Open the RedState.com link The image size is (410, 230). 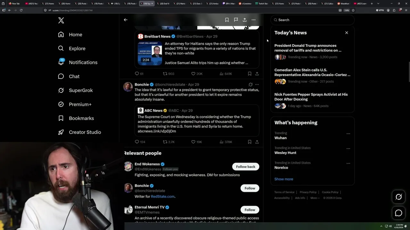(x=163, y=196)
